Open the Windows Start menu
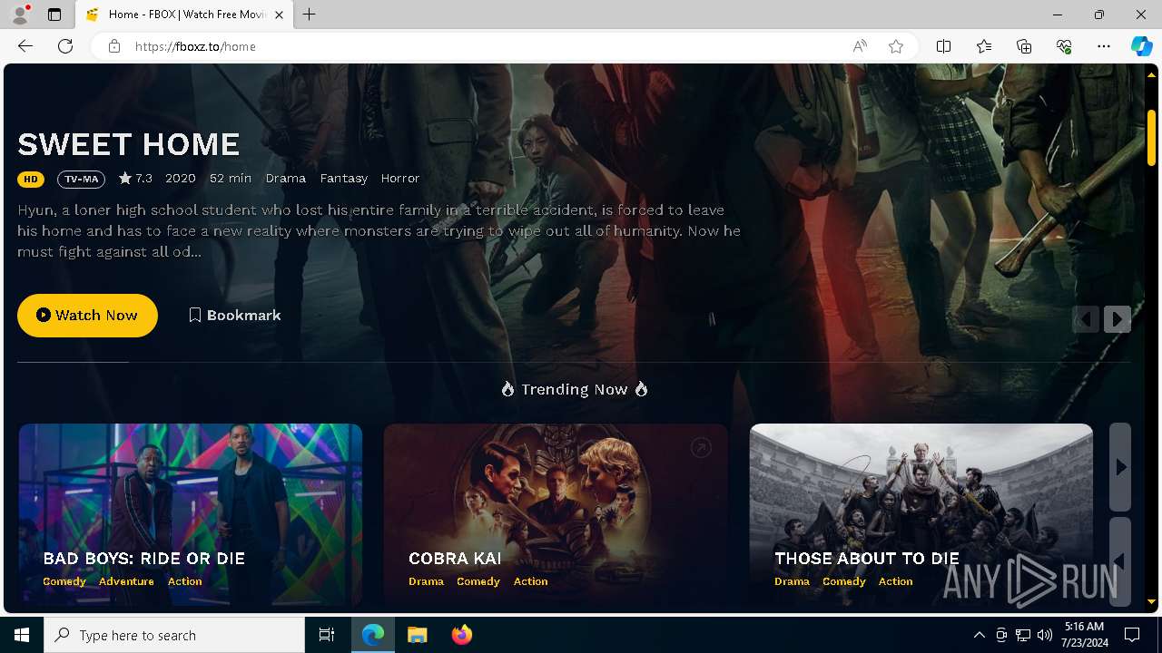The image size is (1162, 653). pyautogui.click(x=22, y=635)
